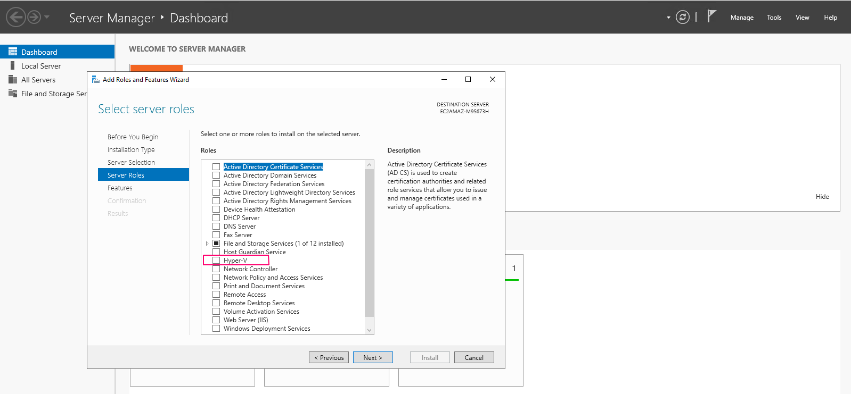Screen dimensions: 851x394
Task: Expand the File and Storage Services node
Action: [207, 244]
